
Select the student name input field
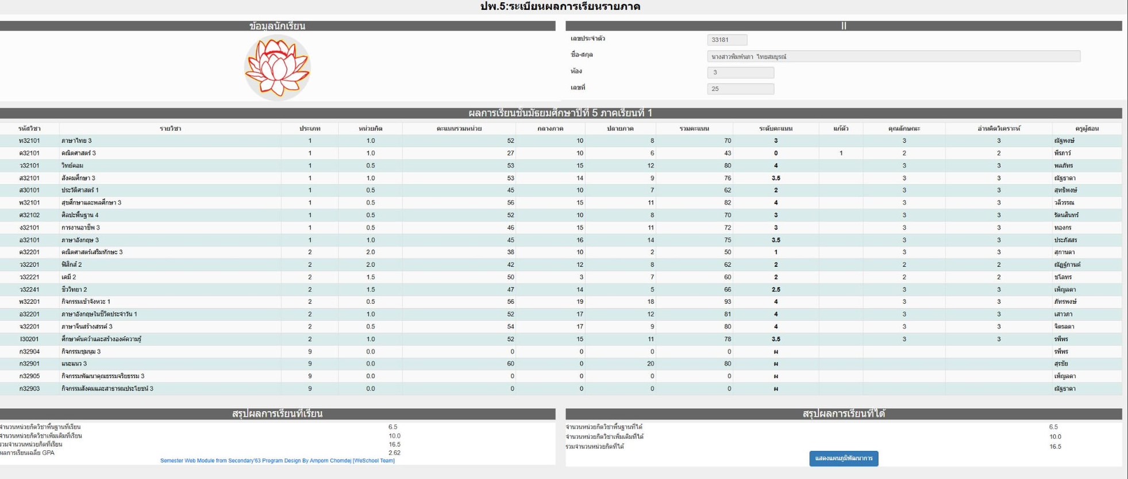892,56
